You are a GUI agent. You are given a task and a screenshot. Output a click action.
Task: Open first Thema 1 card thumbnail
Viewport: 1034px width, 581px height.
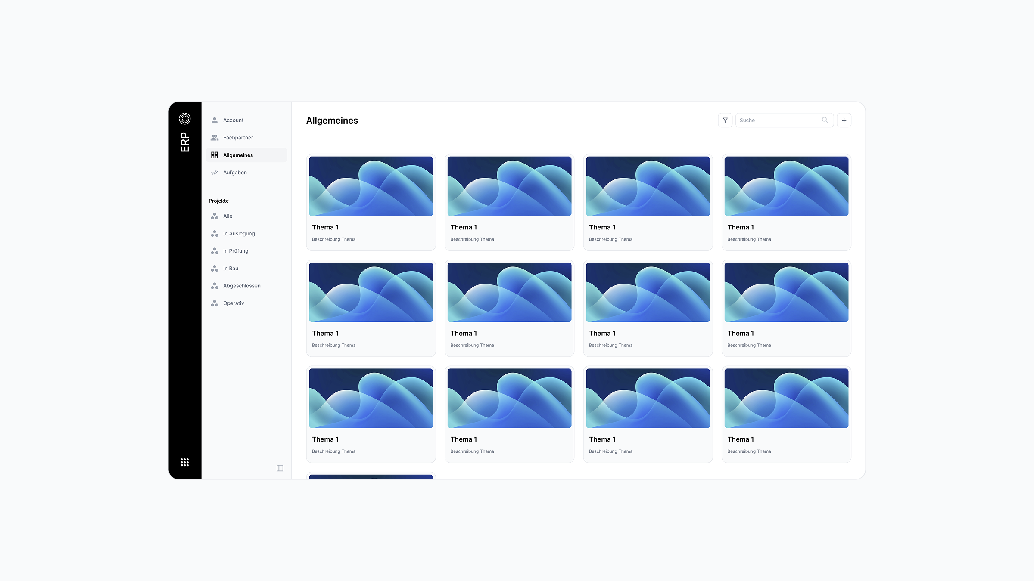point(371,186)
